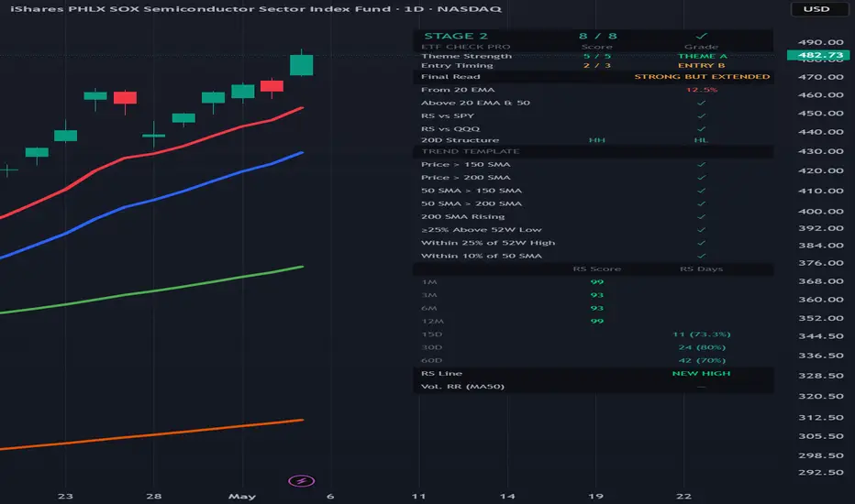
Task: Click the 5 / 5 theme score
Action: tap(597, 56)
